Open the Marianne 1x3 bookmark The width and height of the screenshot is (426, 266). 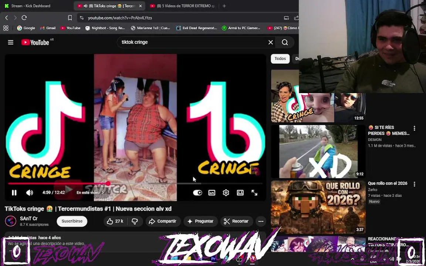(150, 28)
